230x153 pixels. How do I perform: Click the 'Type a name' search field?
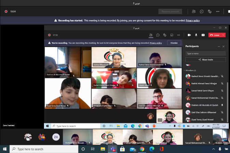[x=205, y=53]
